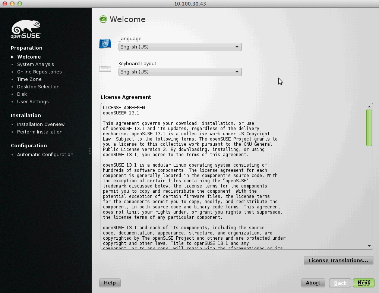The width and height of the screenshot is (379, 293).
Task: Click the arrow marker beside Welcome step
Action: (12, 57)
